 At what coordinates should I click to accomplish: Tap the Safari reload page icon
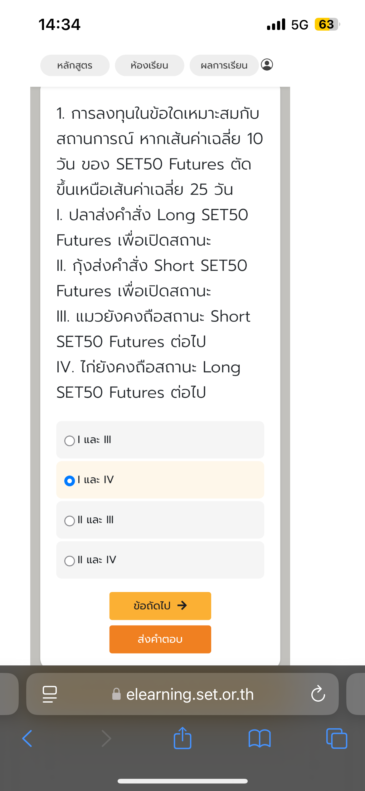click(318, 694)
